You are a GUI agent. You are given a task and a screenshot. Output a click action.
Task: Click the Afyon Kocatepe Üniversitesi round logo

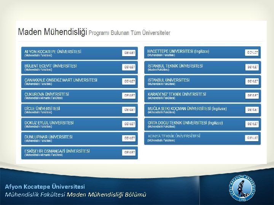tap(242, 188)
